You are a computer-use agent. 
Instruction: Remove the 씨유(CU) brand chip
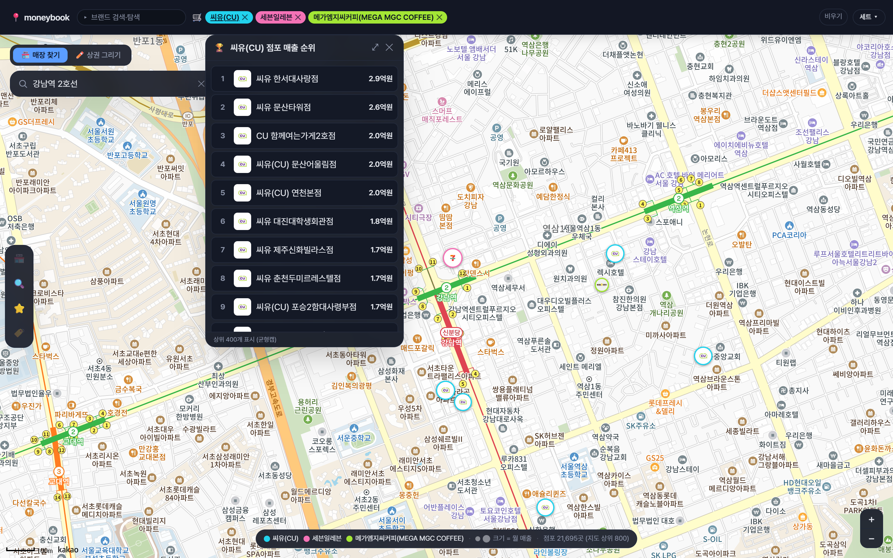[x=245, y=17]
